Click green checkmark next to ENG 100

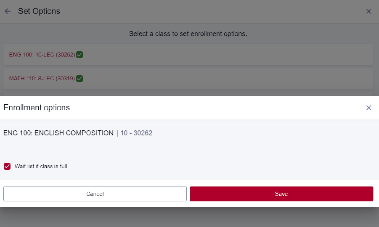(80, 55)
